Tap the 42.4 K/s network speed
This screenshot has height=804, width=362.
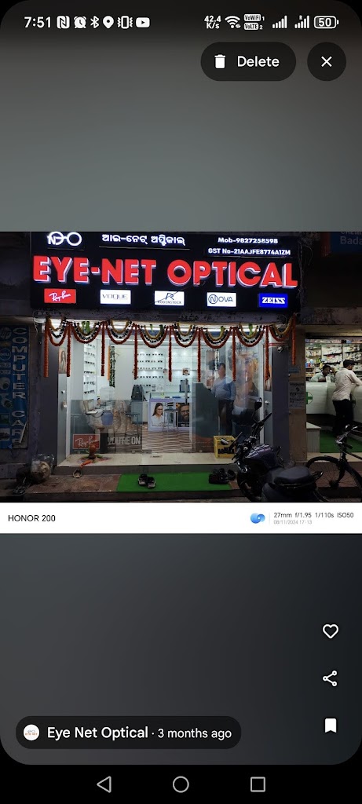tap(213, 22)
